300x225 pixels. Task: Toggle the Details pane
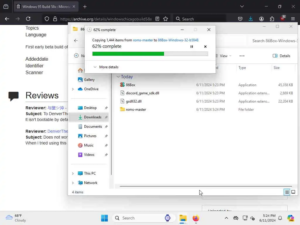pyautogui.click(x=281, y=56)
